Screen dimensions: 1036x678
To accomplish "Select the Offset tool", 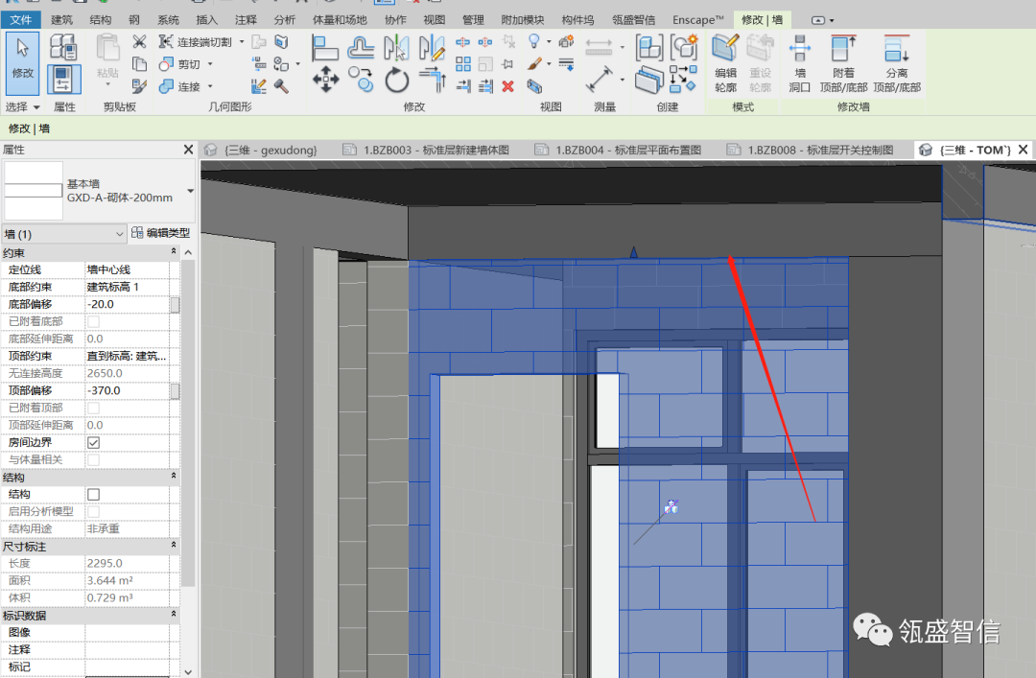I will [x=361, y=48].
